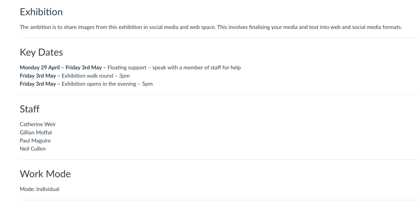
Task: Select the Key Dates heading
Action: (41, 53)
